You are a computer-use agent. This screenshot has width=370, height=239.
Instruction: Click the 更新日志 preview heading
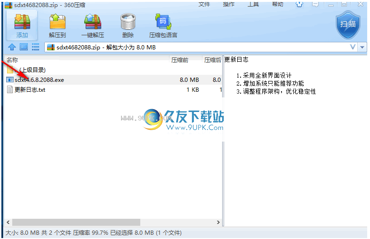coord(236,59)
